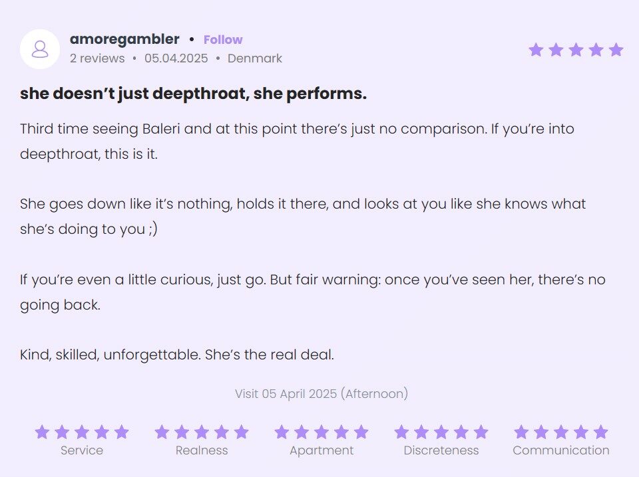This screenshot has width=639, height=477.
Task: Select the second star of Discreteness rating
Action: tap(421, 432)
